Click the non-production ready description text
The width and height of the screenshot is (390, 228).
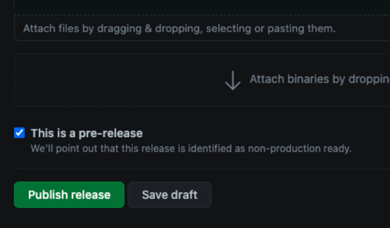point(191,149)
